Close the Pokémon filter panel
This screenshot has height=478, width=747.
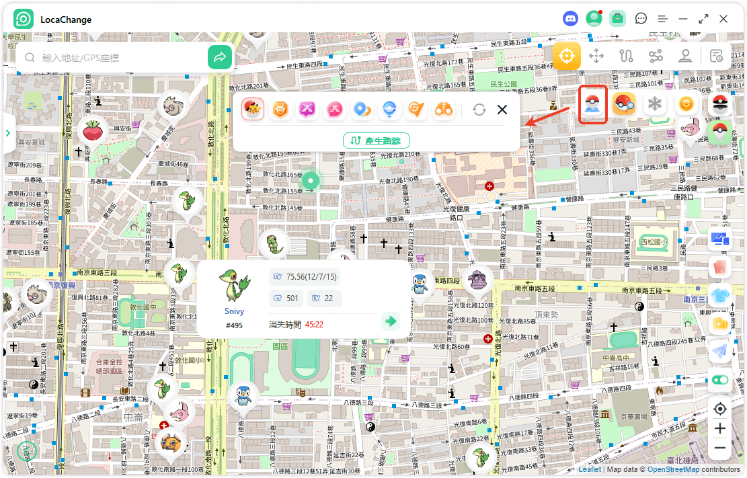502,110
